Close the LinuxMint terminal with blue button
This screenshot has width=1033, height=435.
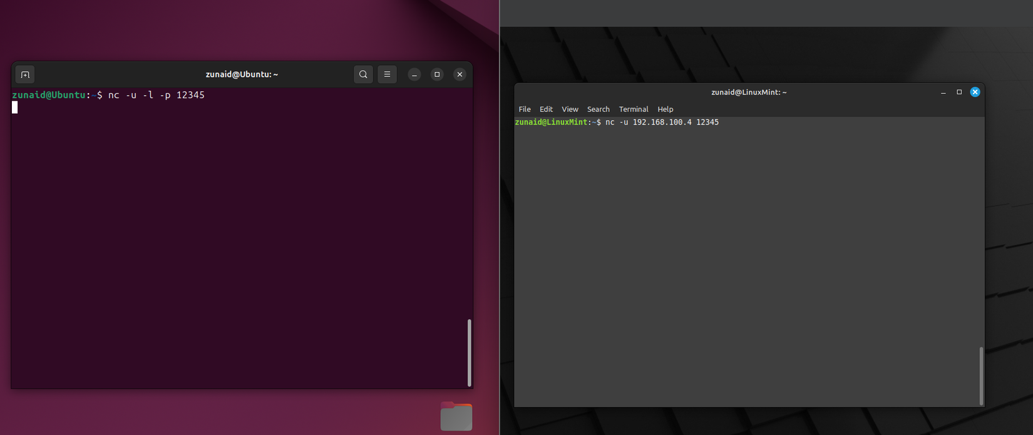[x=975, y=92]
